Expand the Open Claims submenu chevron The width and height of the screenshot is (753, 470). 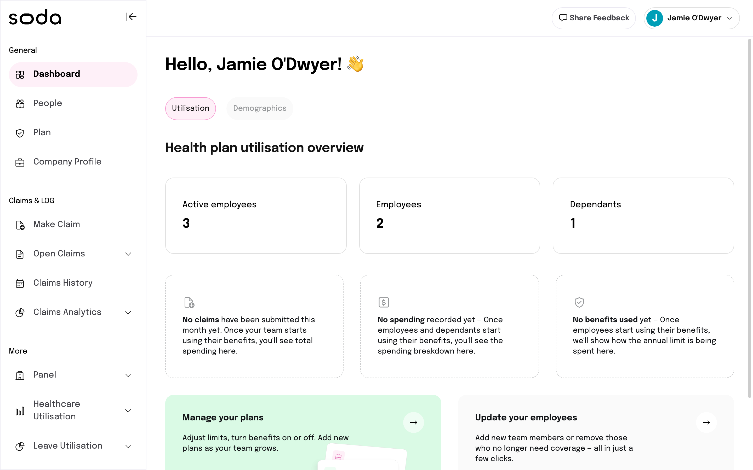(x=128, y=254)
